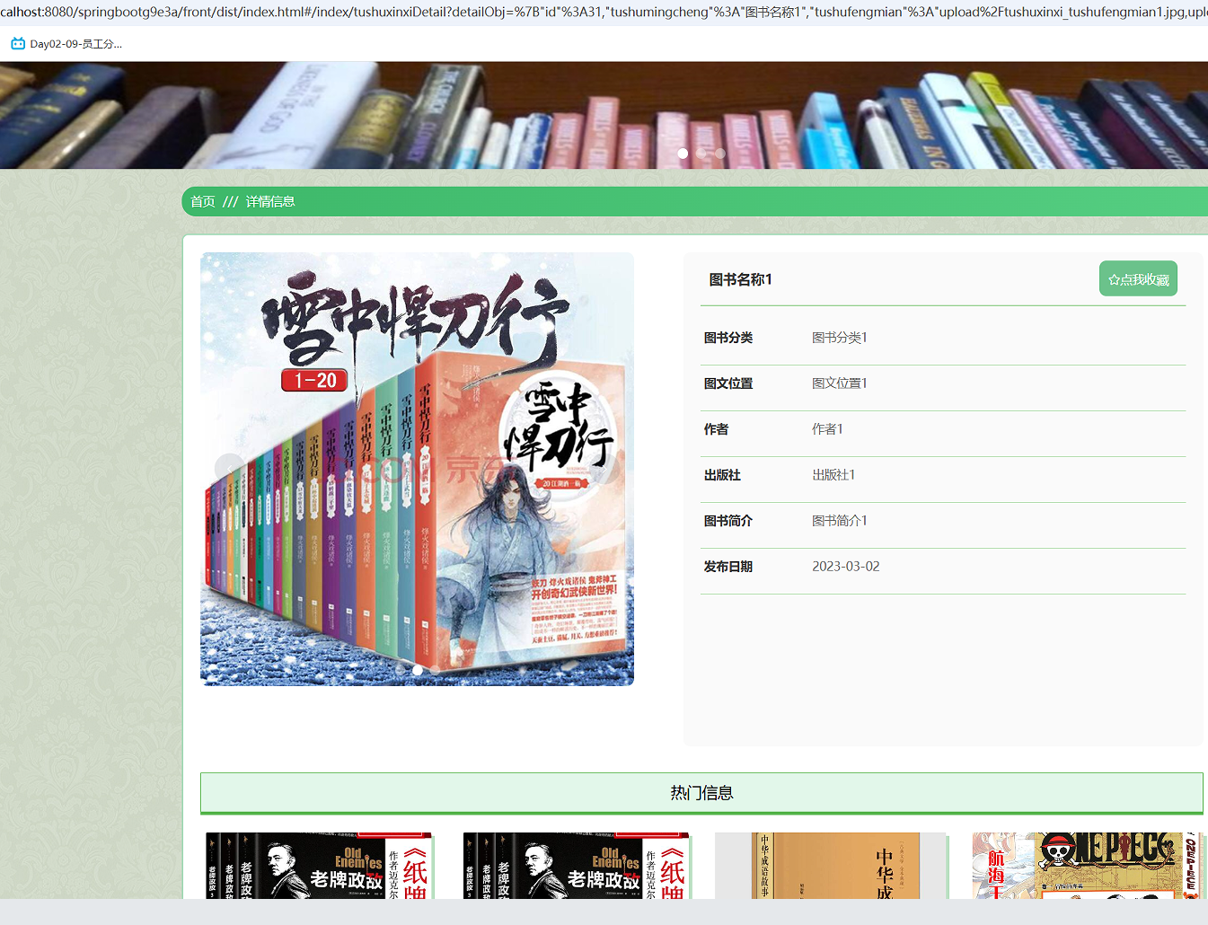Click the value 图书分类1
The height and width of the screenshot is (925, 1208).
click(840, 338)
